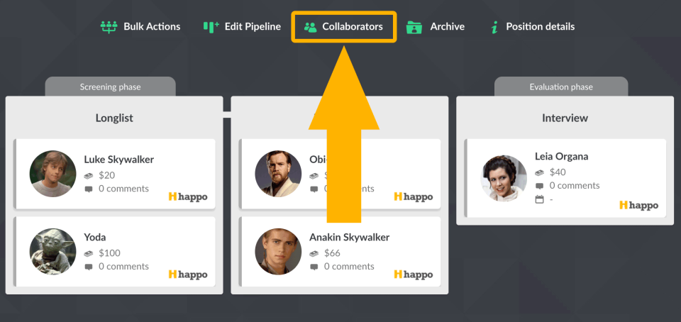Click the Archive folder icon
This screenshot has width=681, height=322.
coord(414,27)
